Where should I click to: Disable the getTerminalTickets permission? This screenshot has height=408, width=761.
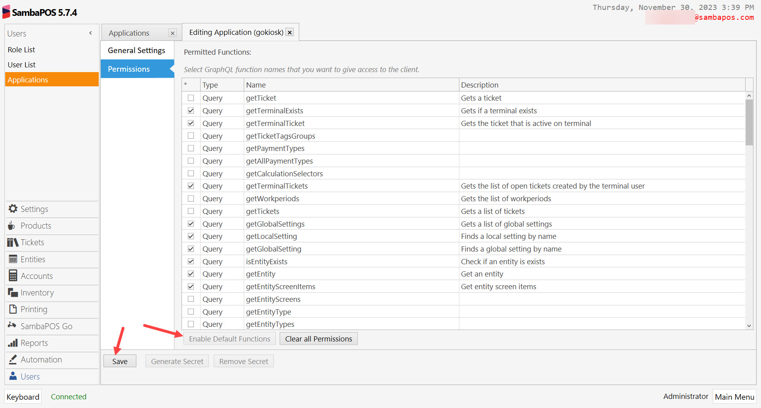[191, 185]
